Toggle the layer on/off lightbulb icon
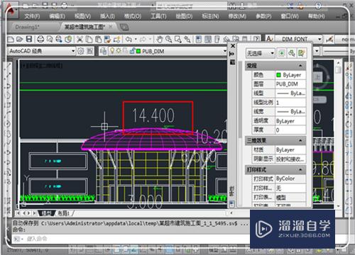The width and height of the screenshot is (355, 255). pos(112,51)
